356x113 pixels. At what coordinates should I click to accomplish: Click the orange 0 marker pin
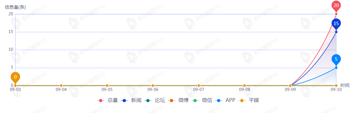[16, 77]
